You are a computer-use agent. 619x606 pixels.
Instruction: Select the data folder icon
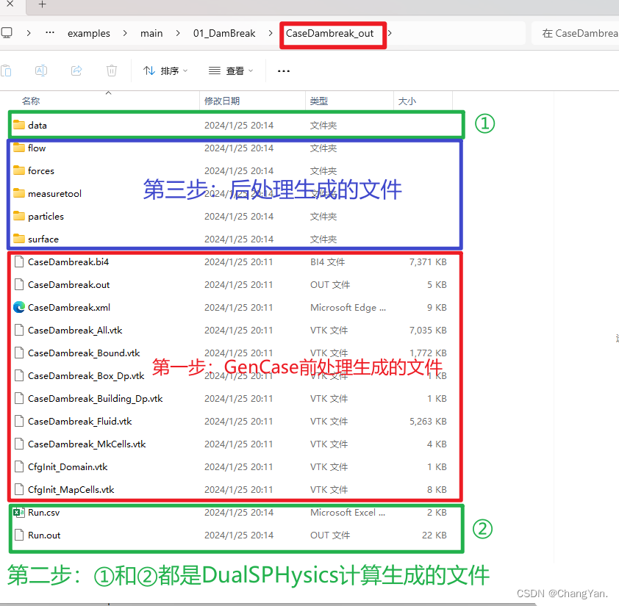19,125
